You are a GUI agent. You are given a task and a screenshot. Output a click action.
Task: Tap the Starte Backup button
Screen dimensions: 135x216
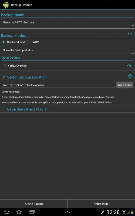coord(33,204)
